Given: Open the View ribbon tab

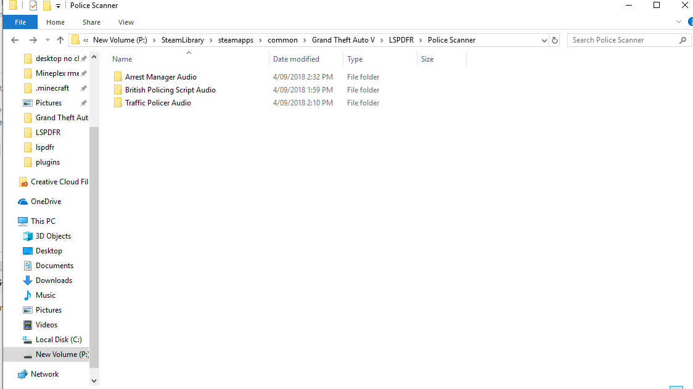Looking at the screenshot, I should [x=126, y=22].
